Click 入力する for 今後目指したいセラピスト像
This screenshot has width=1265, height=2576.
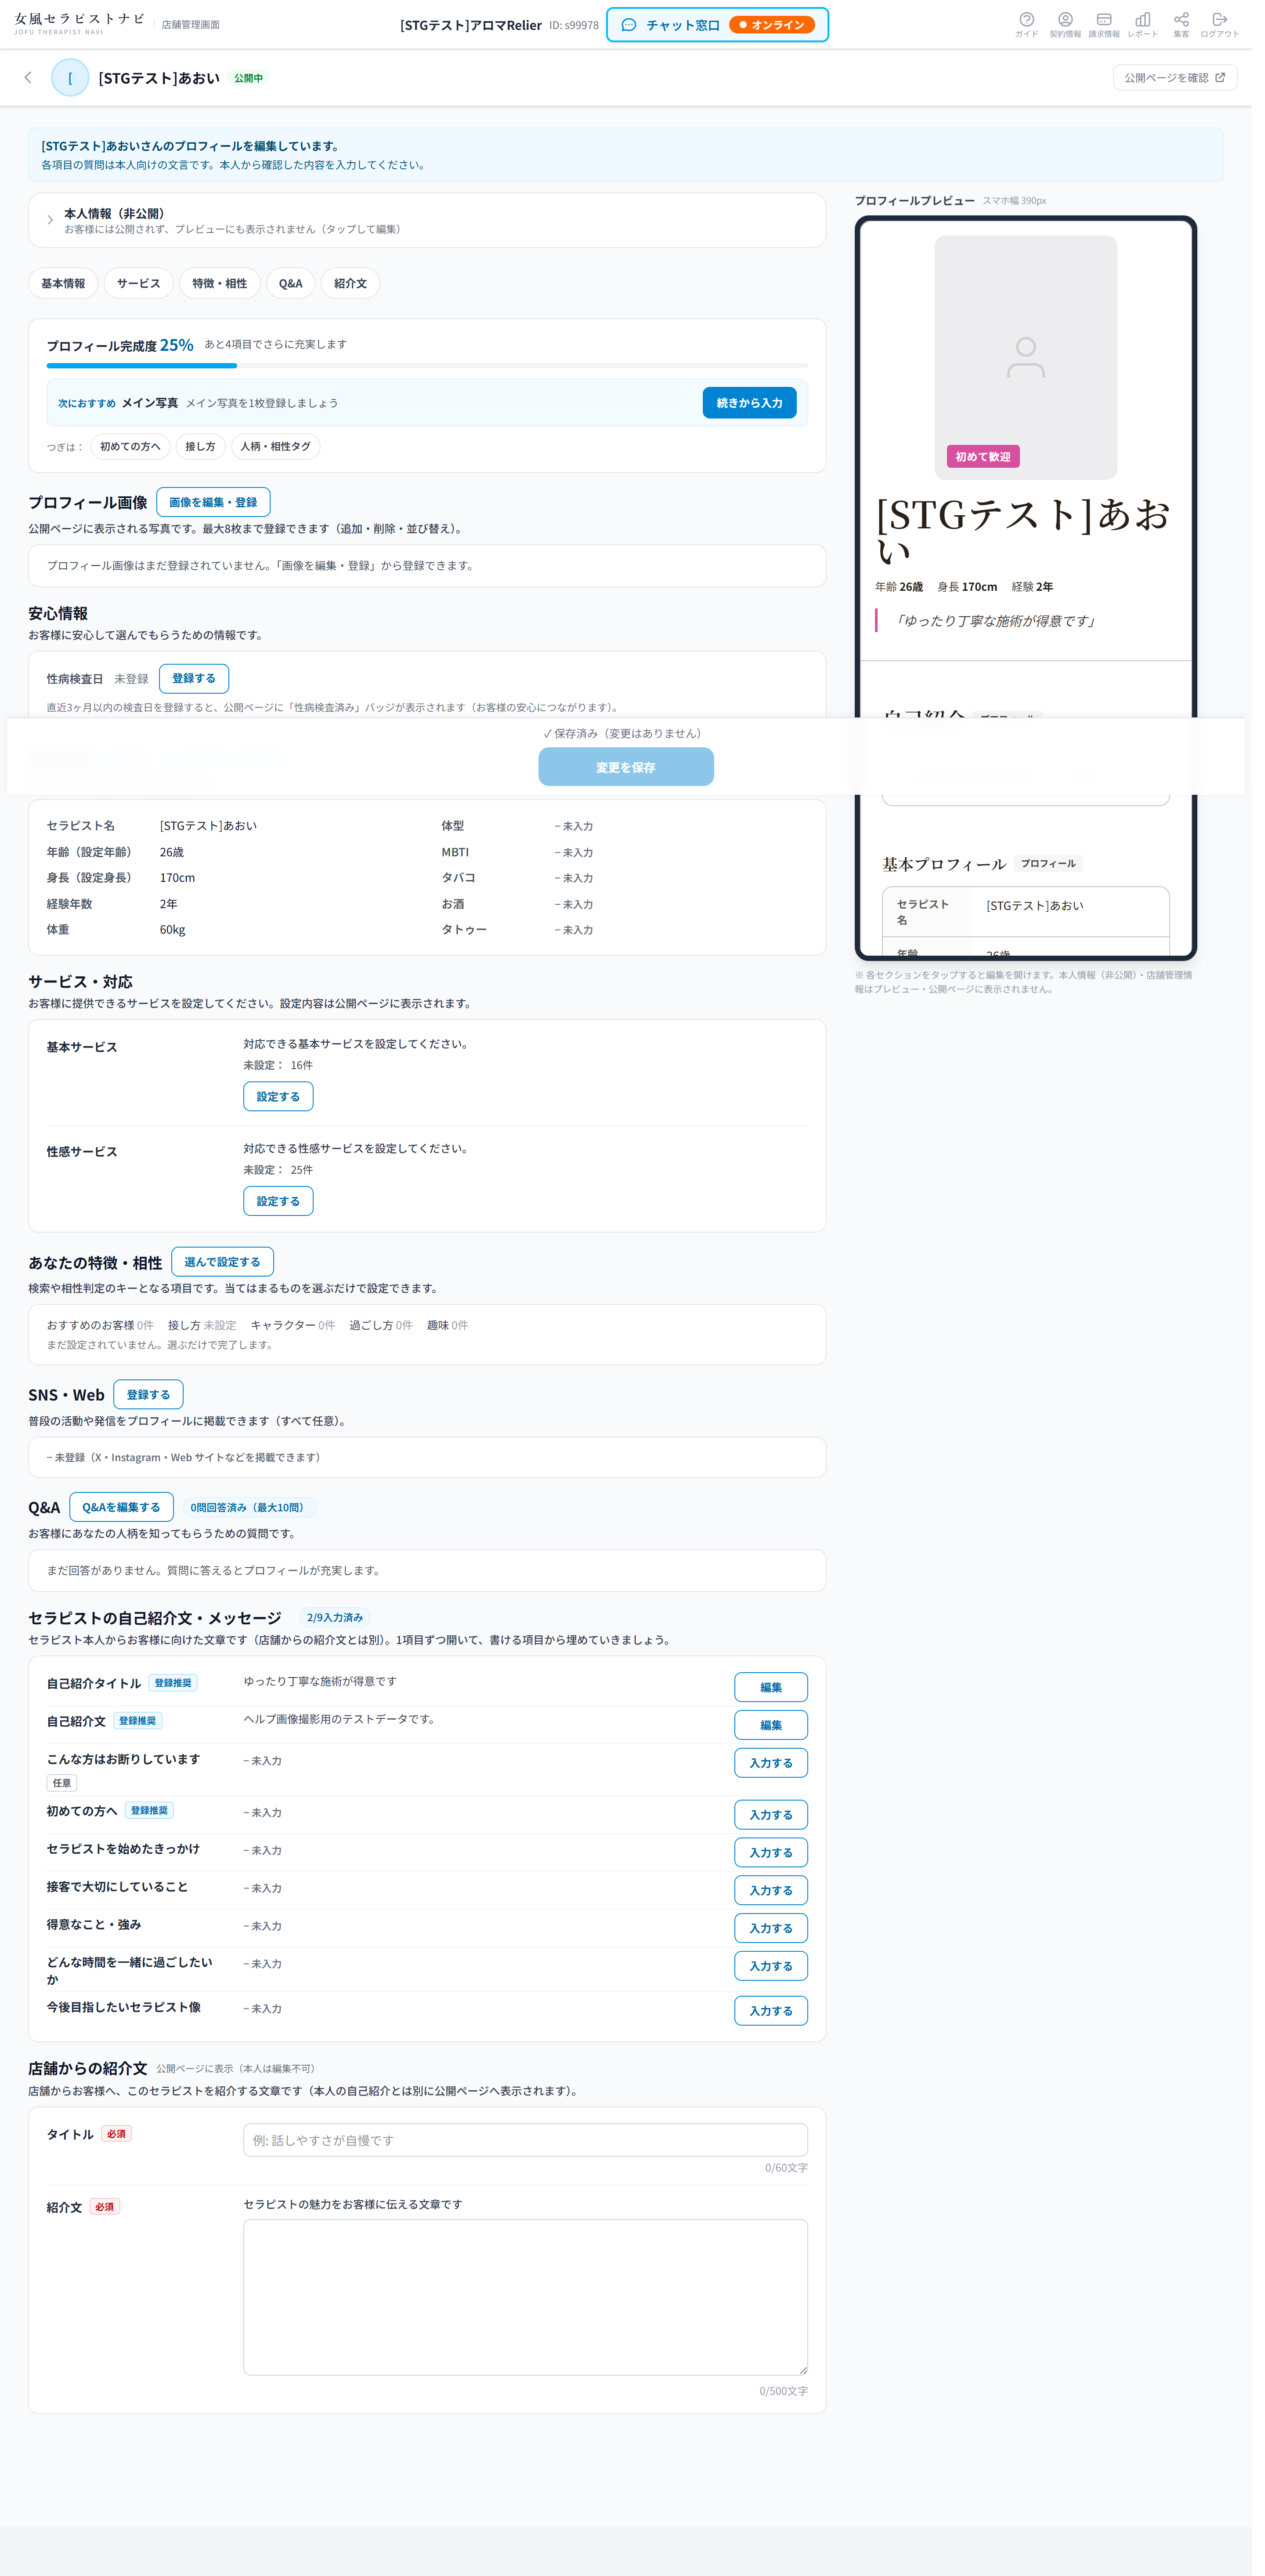(771, 2011)
